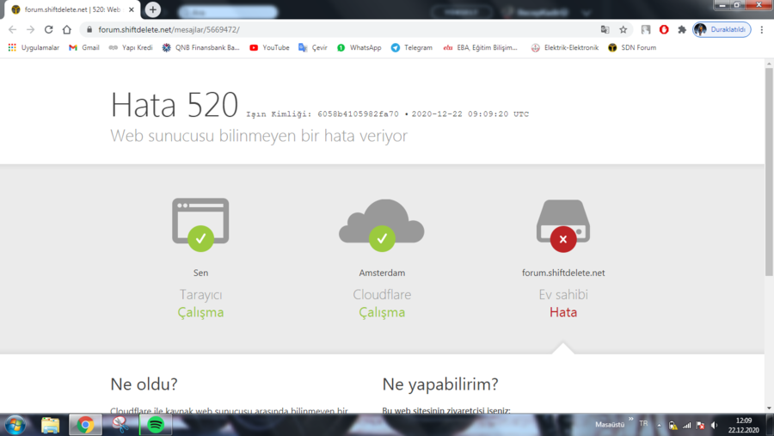Open the YouTube bookmark
The height and width of the screenshot is (436, 774).
[x=269, y=47]
